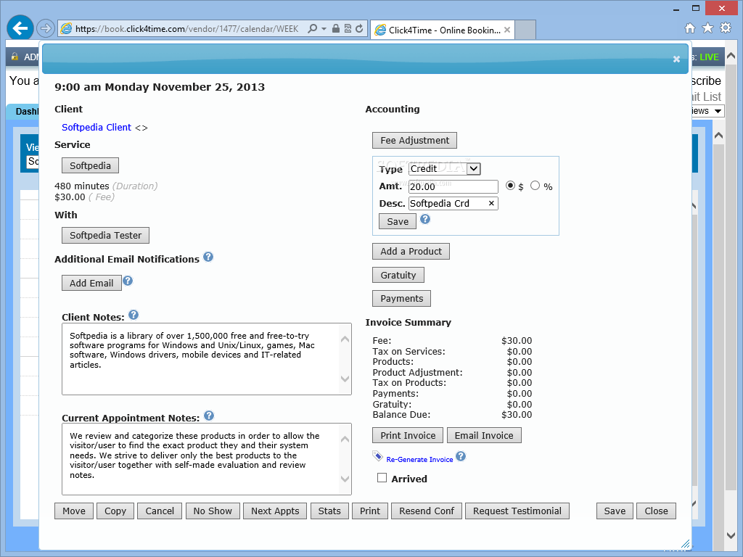This screenshot has width=743, height=557.
Task: Click the Email Invoice button
Action: click(484, 435)
